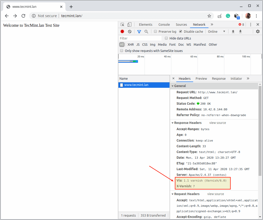
Task: Open the Online throttling dropdown
Action: pyautogui.click(x=216, y=31)
